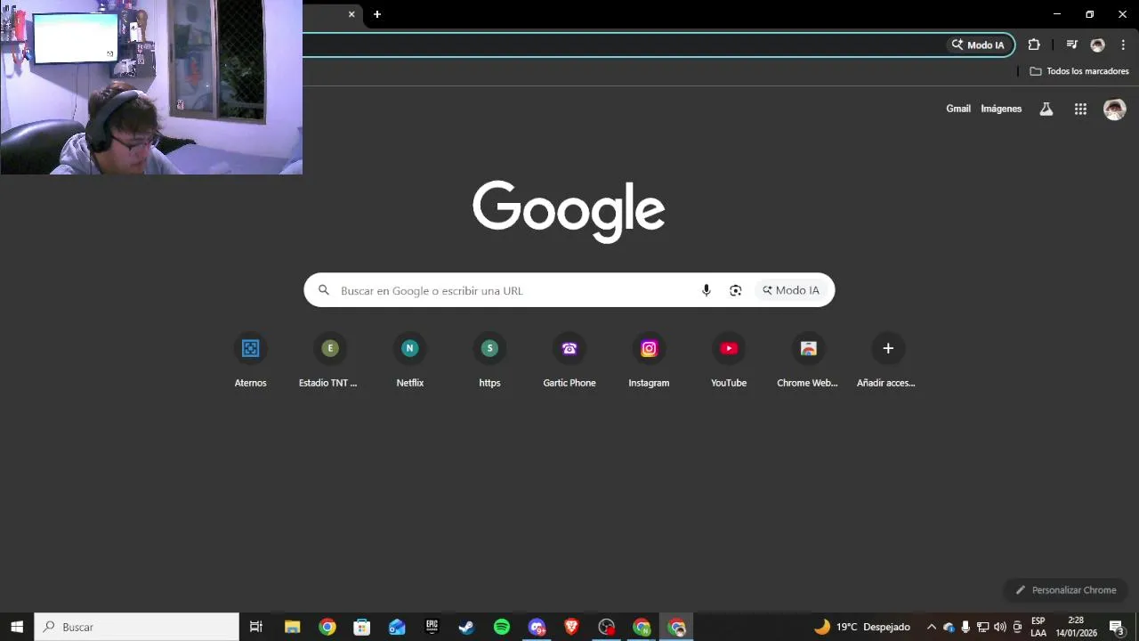Switch to OBS Studio on taskbar
Viewport: 1139px width, 641px height.
click(607, 627)
